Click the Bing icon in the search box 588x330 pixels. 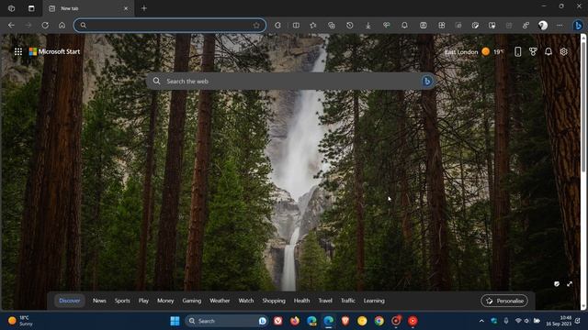pyautogui.click(x=426, y=82)
